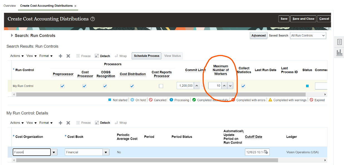The image size is (344, 165).
Task: Click Completed with warnings legend icon
Action: pyautogui.click(x=270, y=100)
